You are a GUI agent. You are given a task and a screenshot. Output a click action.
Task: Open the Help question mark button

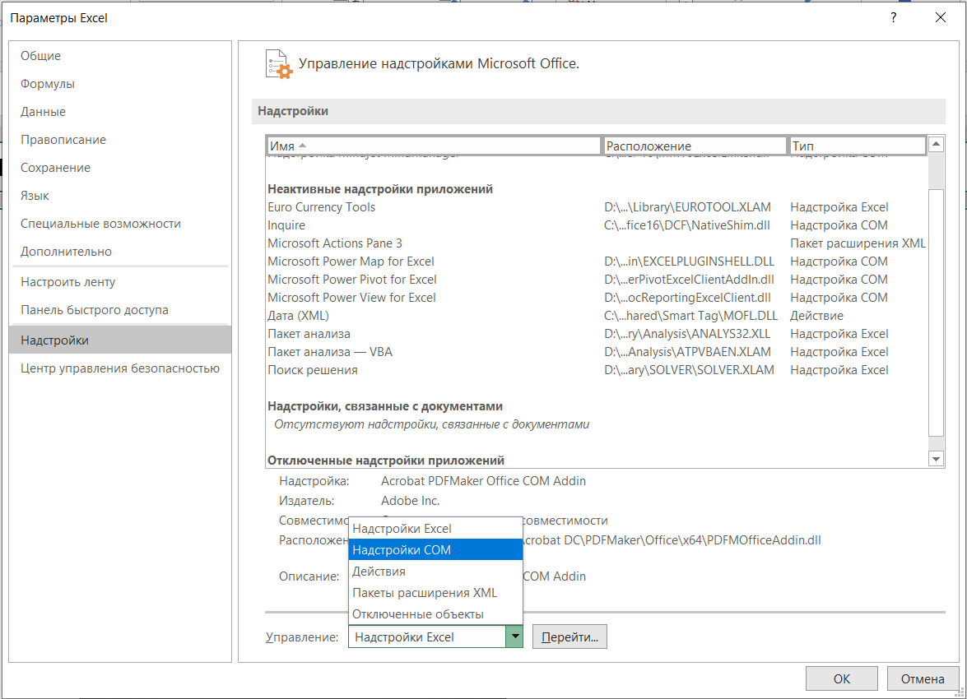click(894, 18)
